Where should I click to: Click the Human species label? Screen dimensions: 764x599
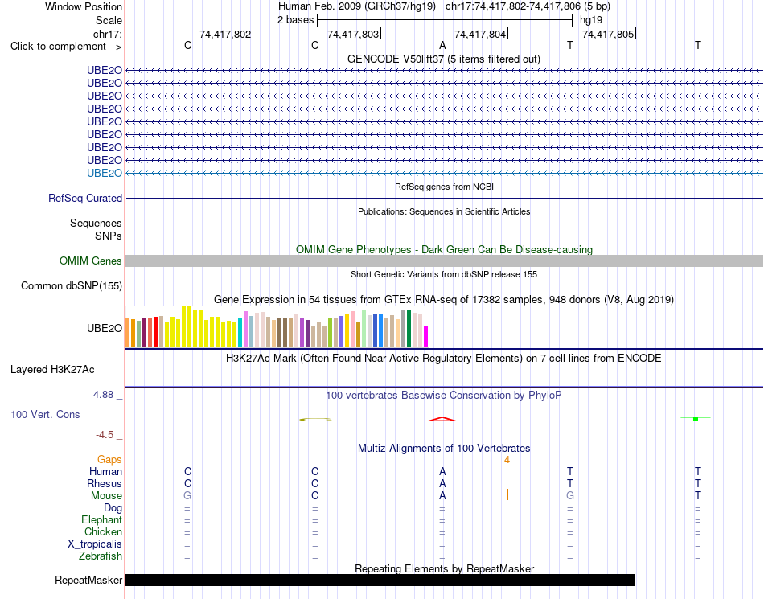pos(105,471)
